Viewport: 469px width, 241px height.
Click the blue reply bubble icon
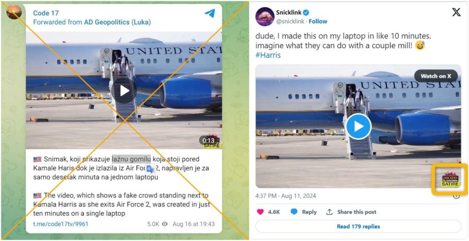(x=294, y=212)
